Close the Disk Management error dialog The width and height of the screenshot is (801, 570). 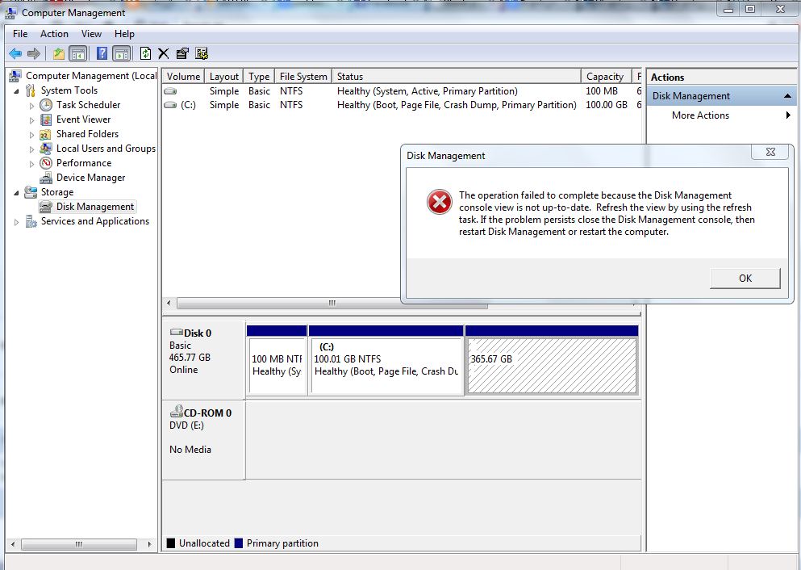point(770,152)
